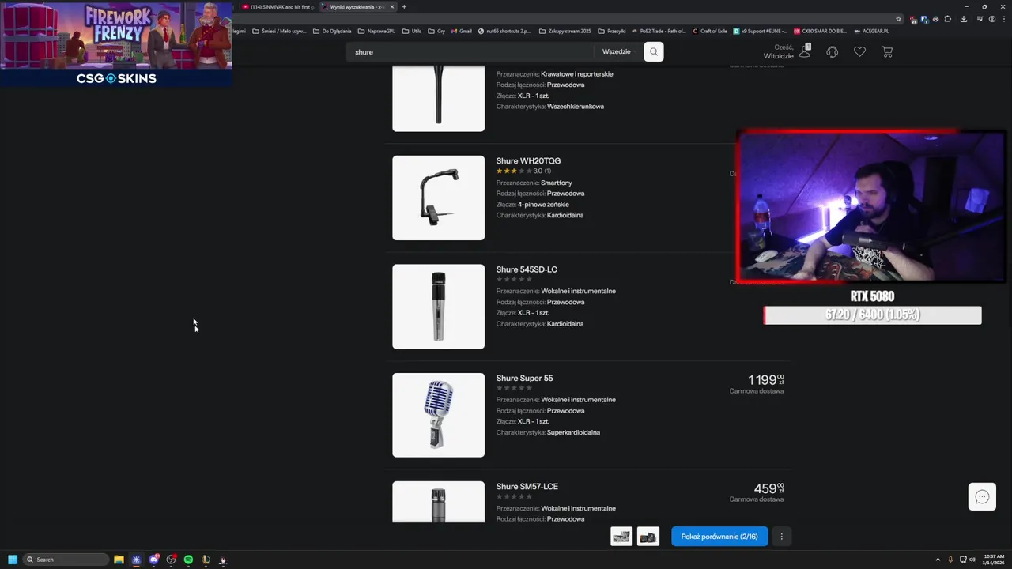The height and width of the screenshot is (569, 1012).
Task: Open Shure Super 55 product title
Action: [x=524, y=379]
